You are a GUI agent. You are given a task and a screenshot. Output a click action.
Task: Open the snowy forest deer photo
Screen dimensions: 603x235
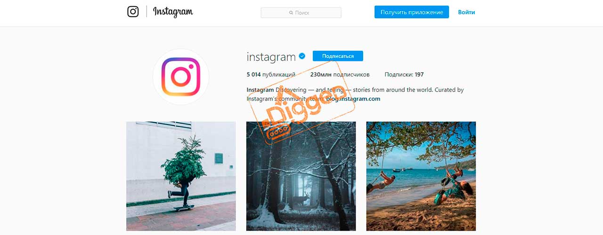(301, 176)
